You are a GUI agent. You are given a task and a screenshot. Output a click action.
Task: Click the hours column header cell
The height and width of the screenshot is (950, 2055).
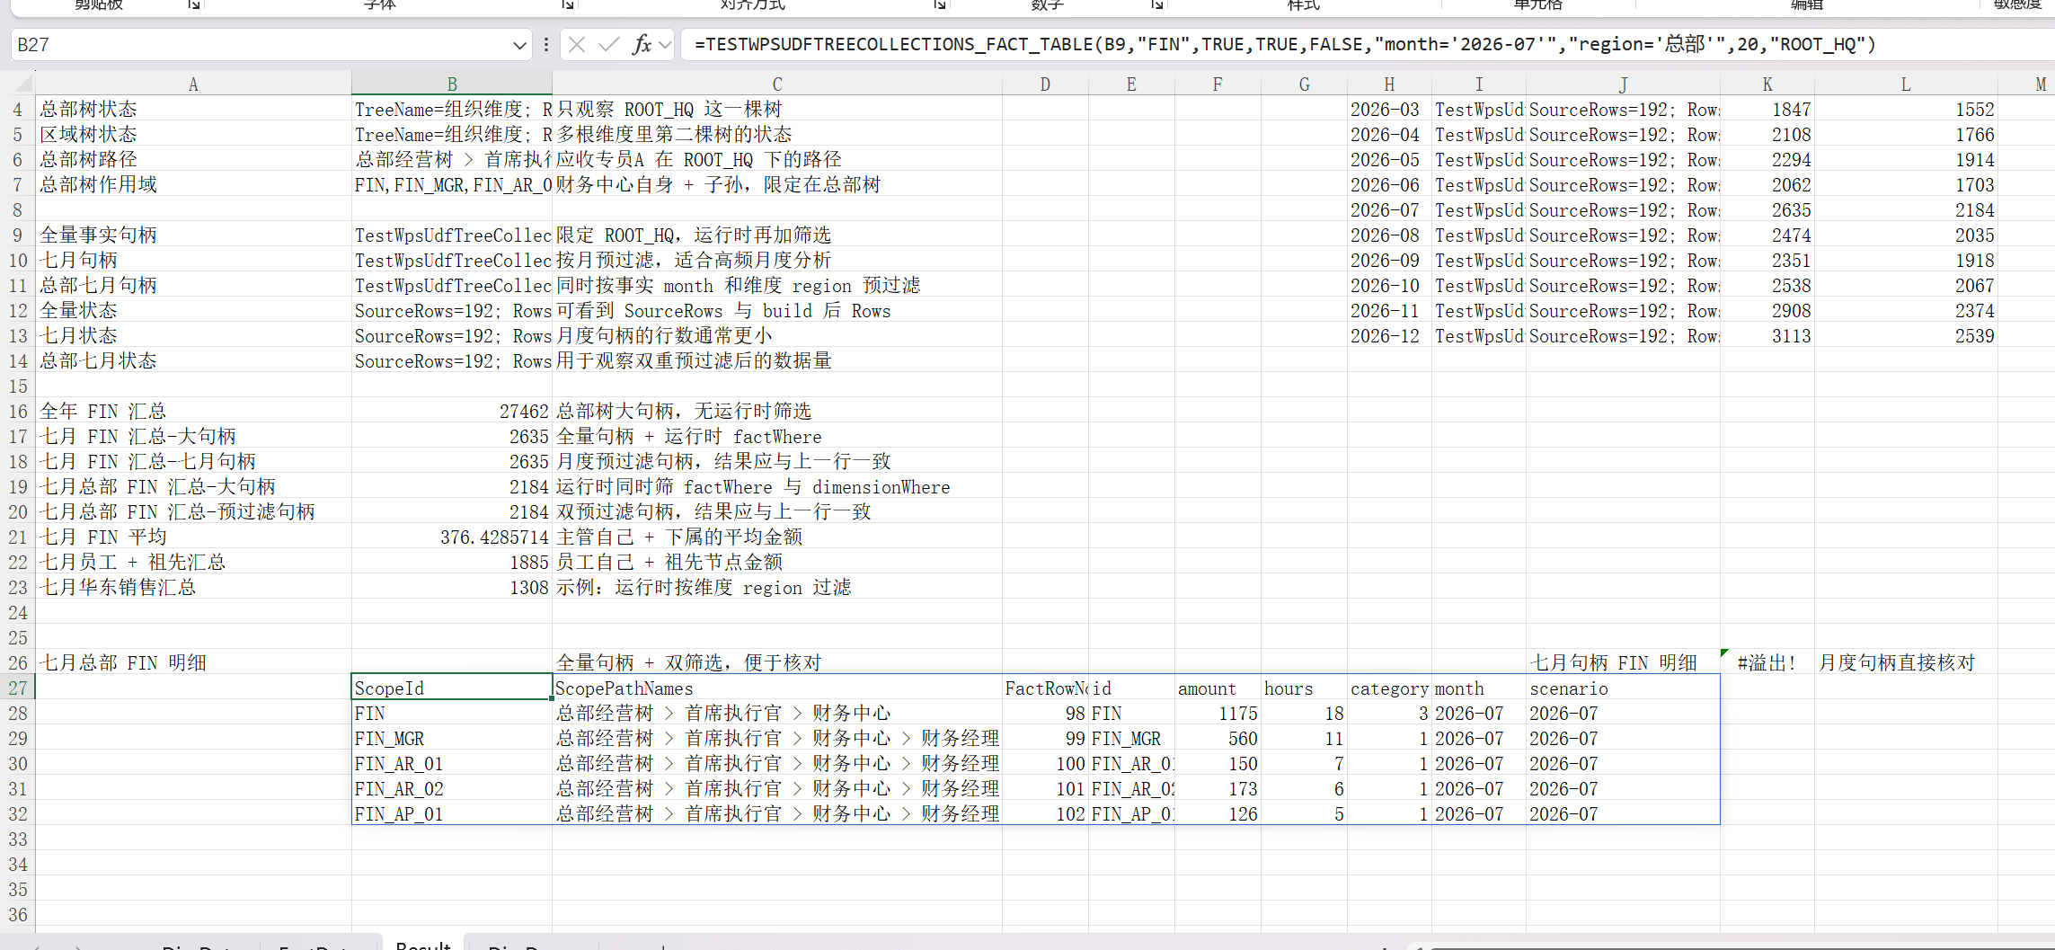[1304, 688]
